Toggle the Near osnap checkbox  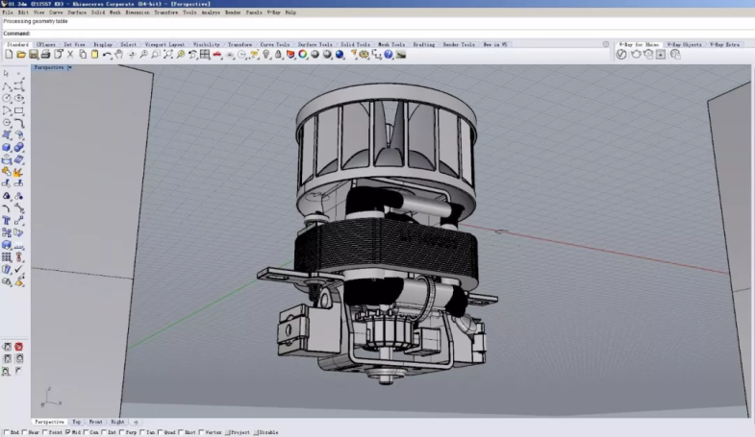point(26,432)
